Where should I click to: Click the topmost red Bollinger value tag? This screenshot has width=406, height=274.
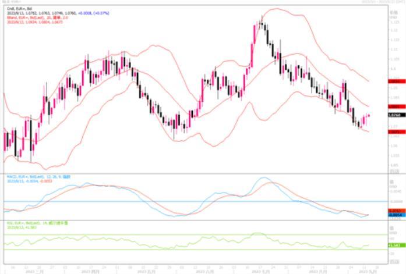tap(394, 83)
